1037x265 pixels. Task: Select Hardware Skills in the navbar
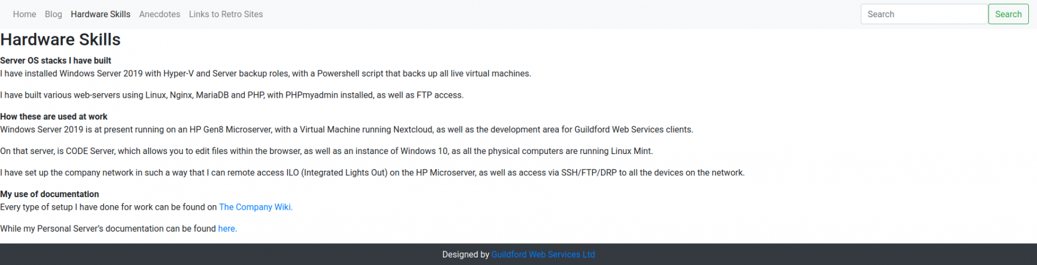coord(100,14)
